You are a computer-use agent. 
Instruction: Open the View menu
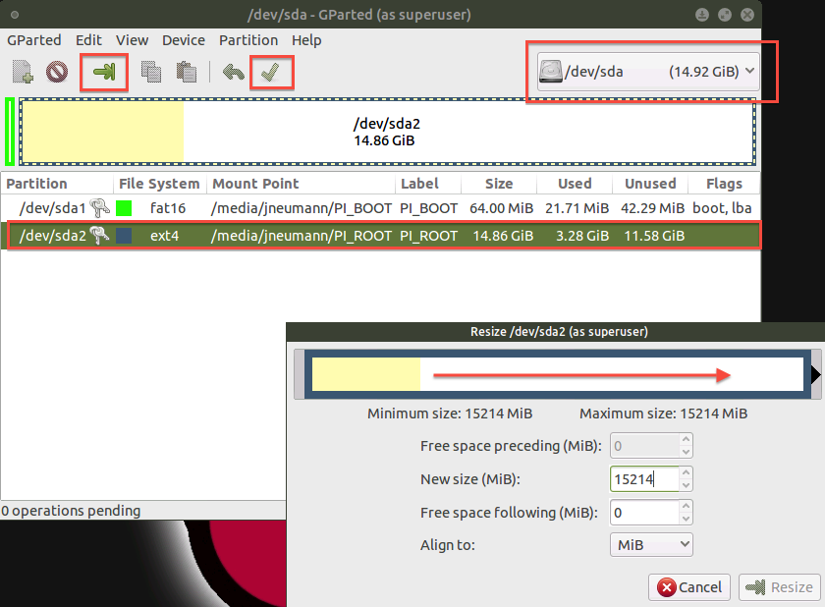click(132, 40)
